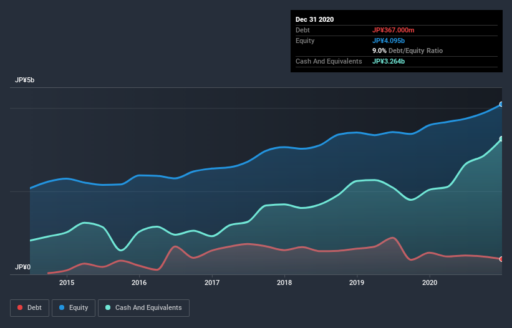
Task: Click the 2017 x-axis label
Action: 212,282
